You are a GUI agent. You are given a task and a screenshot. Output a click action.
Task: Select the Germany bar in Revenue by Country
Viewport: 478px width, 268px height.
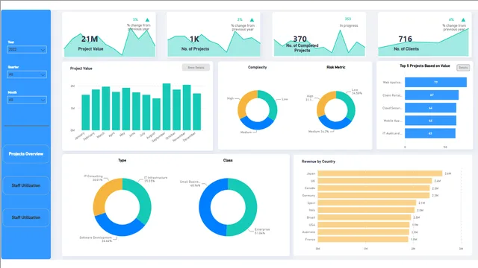[x=373, y=195]
